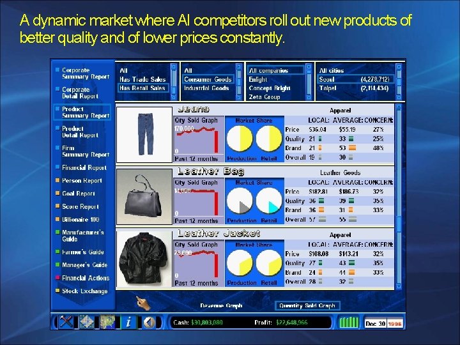
Task: Open the checkered grid view icon
Action: click(x=86, y=322)
